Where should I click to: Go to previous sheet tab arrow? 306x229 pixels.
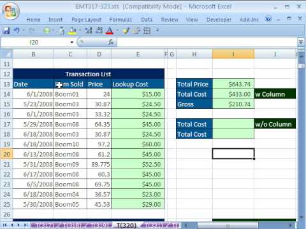(x=12, y=225)
